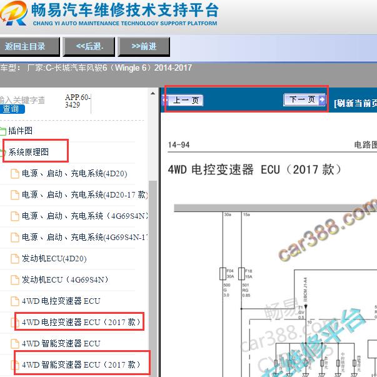Click the document icon beside 发动机ECU(4D20)
The width and height of the screenshot is (377, 377).
click(x=15, y=259)
